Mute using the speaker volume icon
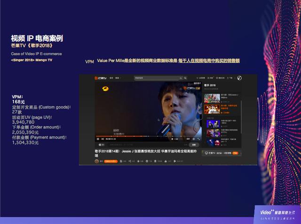The width and height of the screenshot is (301, 224). [172, 139]
